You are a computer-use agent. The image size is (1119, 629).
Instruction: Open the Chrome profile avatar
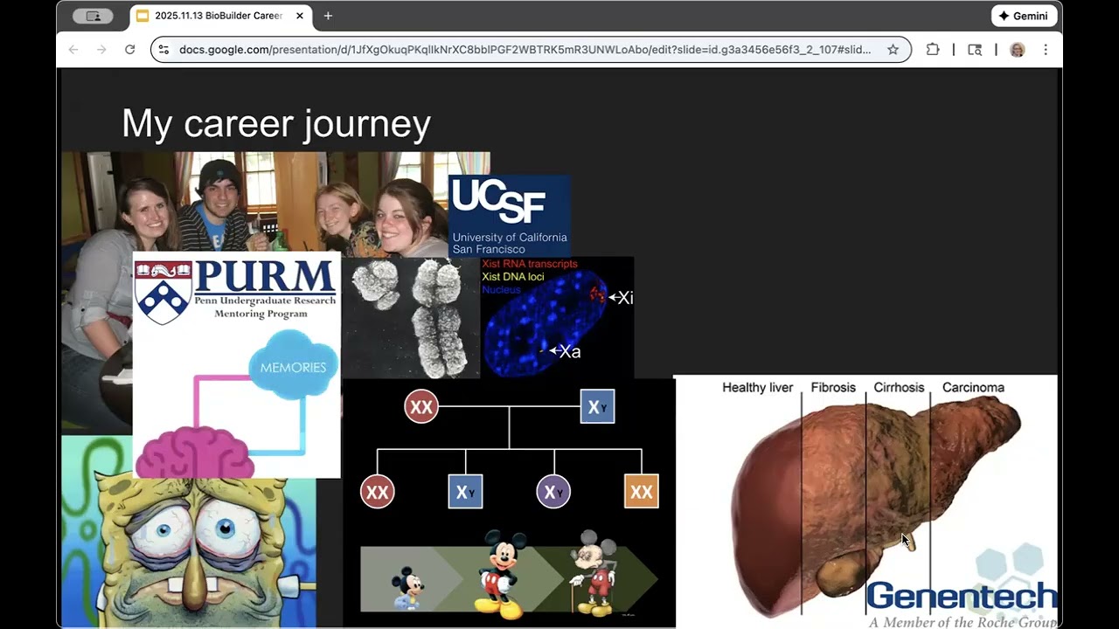coord(1017,50)
